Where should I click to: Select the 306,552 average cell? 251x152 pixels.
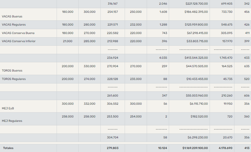(x=113, y=104)
